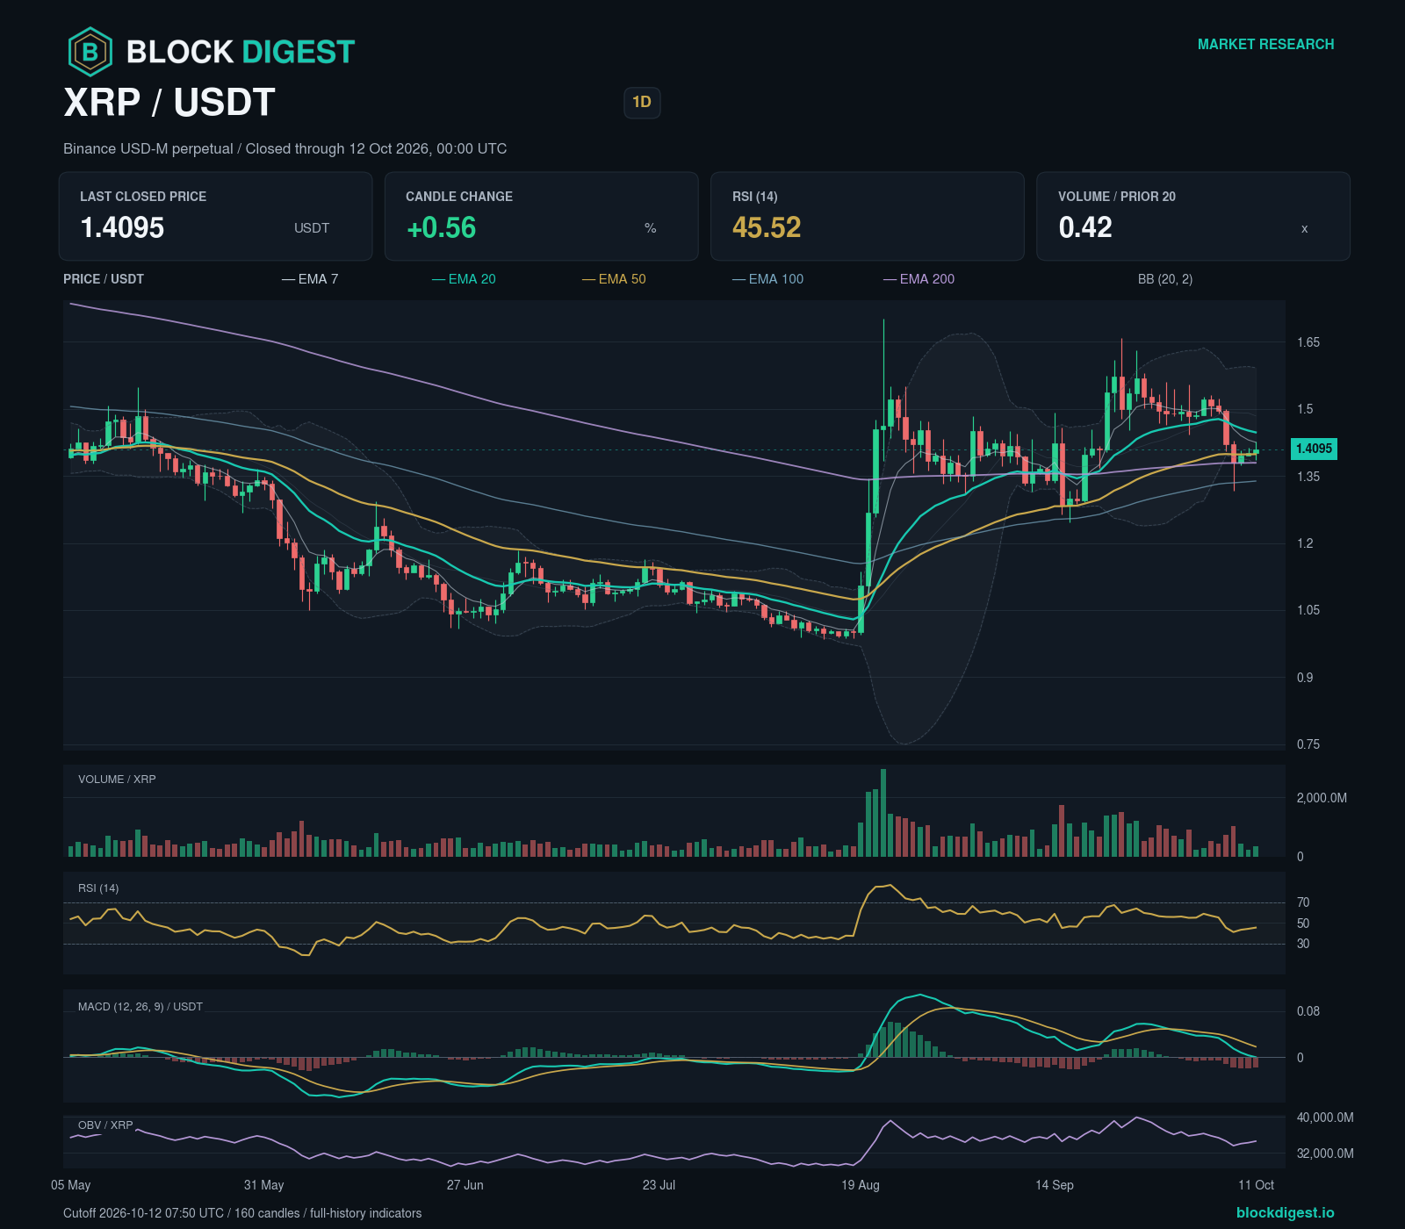Click the Binance USD-M perpetual subtitle text
This screenshot has height=1229, width=1405.
285,149
